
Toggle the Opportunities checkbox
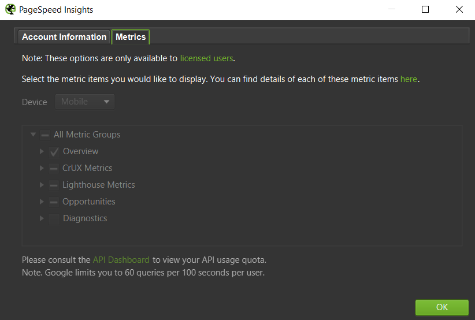54,202
